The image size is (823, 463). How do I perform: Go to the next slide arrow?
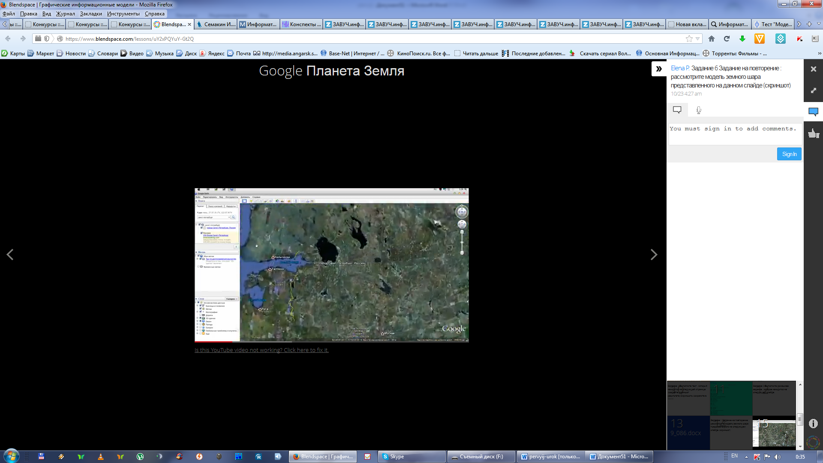pyautogui.click(x=654, y=255)
